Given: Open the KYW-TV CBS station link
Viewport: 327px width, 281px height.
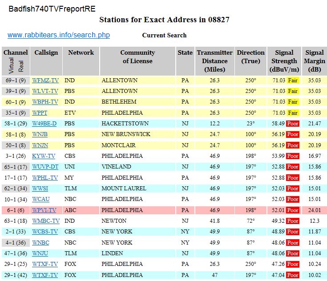Looking at the screenshot, I should pyautogui.click(x=44, y=156).
